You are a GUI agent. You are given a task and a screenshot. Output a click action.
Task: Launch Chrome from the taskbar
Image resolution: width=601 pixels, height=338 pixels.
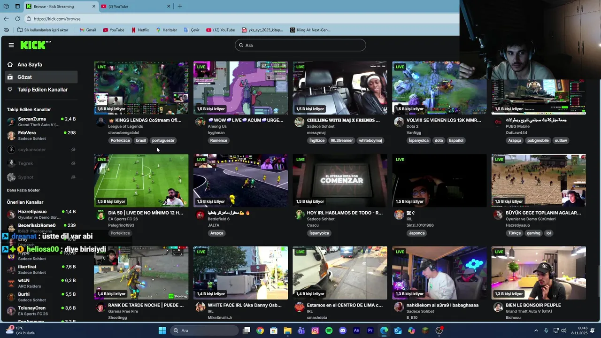coord(260,330)
